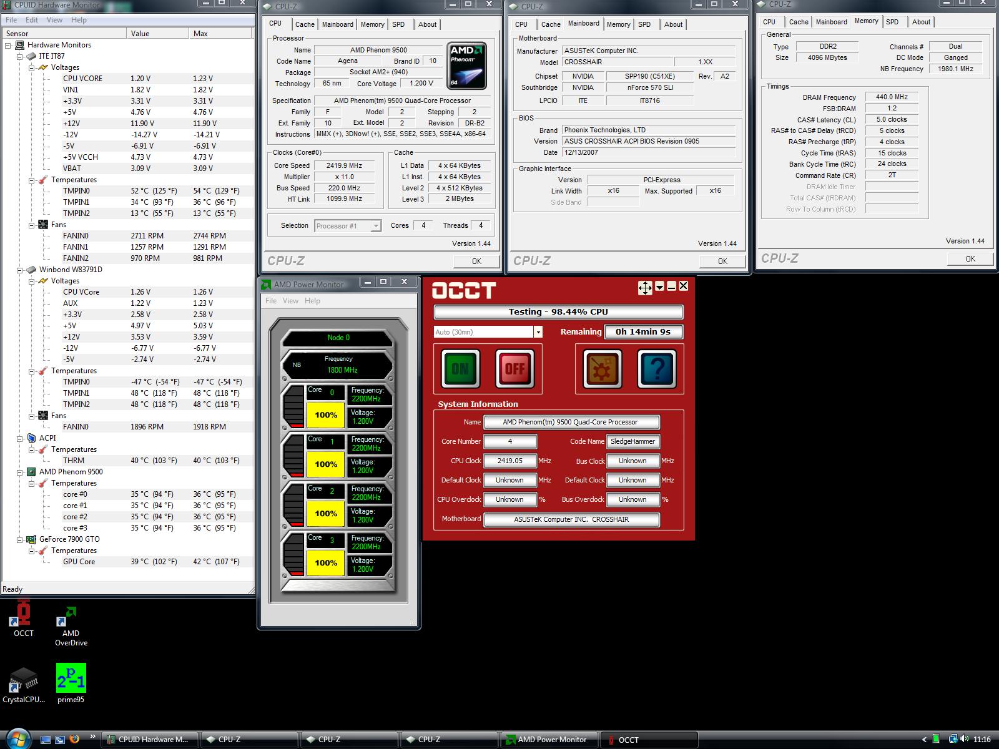Click OCCT title bar down-arrow icon
This screenshot has height=749, width=999.
pyautogui.click(x=659, y=286)
